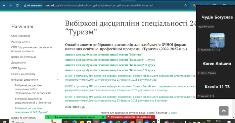Open ВИТЯГ з протоколу №8 (бакалавр) link

coord(130,78)
